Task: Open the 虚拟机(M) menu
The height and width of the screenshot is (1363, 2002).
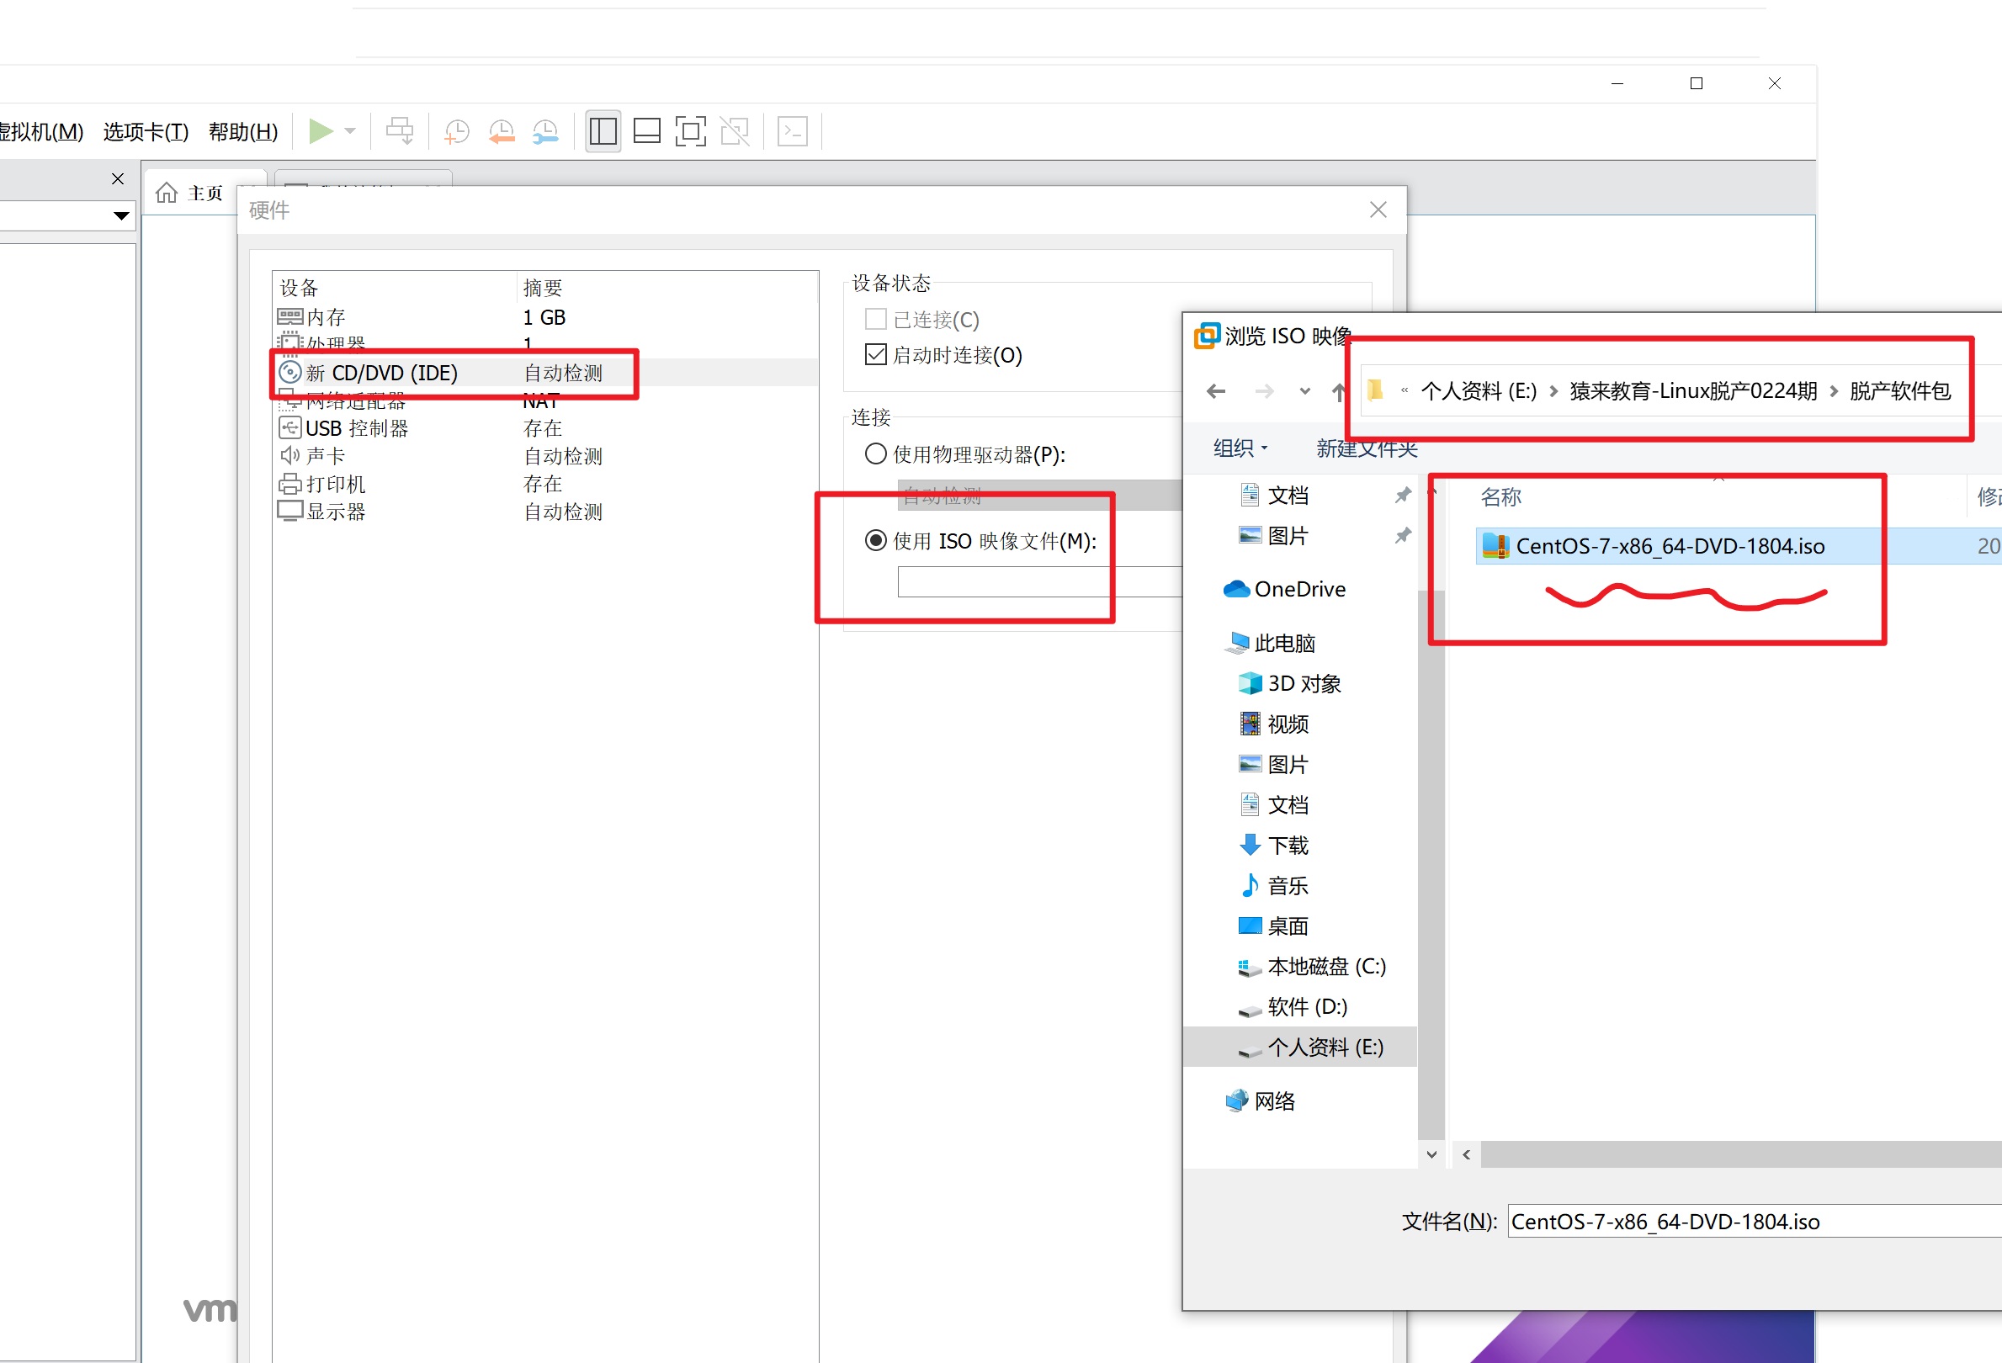Action: coord(41,132)
